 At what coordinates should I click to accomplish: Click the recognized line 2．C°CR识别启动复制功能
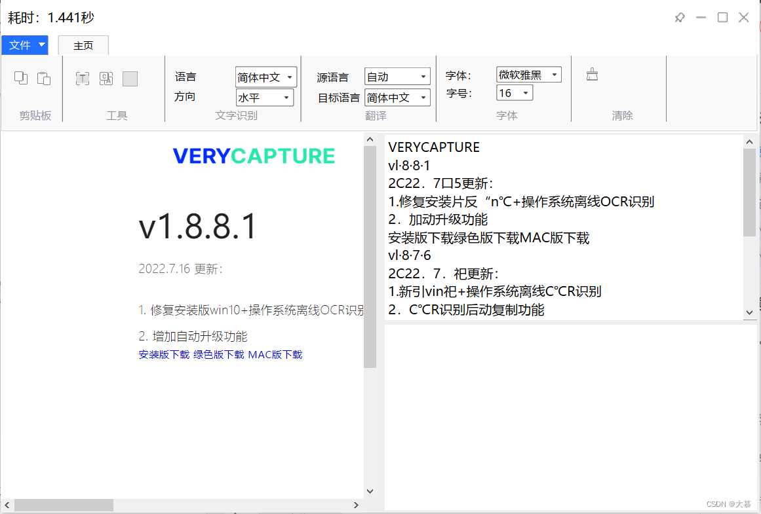click(x=467, y=310)
